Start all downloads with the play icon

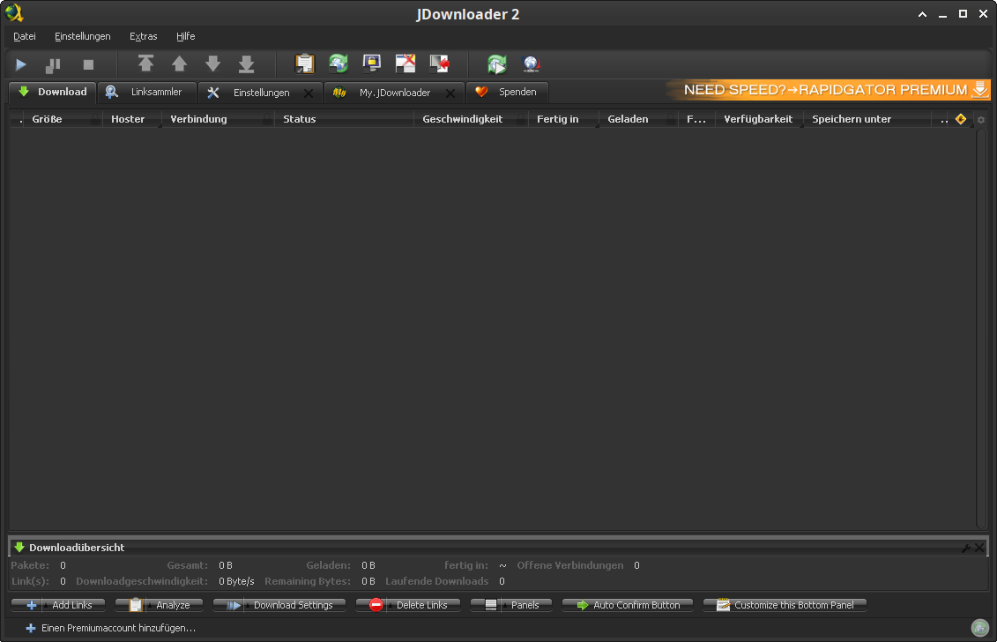point(21,64)
